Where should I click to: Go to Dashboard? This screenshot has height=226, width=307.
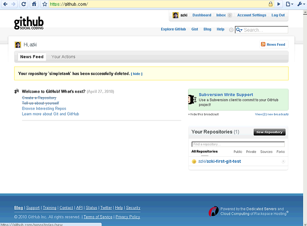click(x=202, y=15)
